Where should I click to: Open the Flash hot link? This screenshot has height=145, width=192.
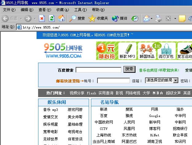91,93
